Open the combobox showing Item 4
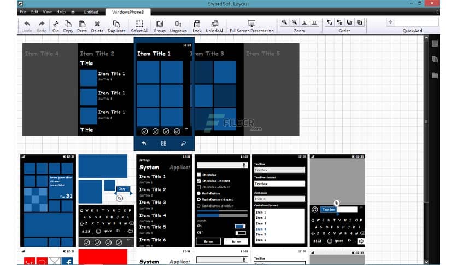 [279, 199]
